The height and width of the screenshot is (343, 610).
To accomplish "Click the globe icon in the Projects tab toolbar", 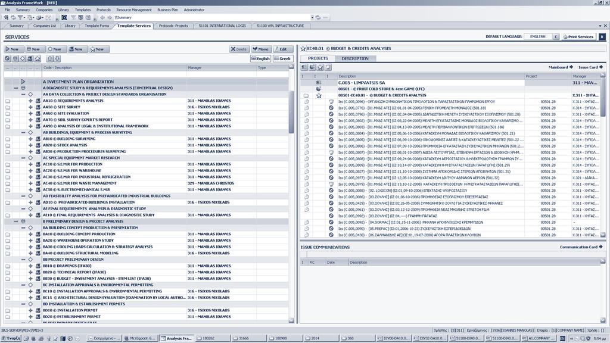I will (312, 67).
